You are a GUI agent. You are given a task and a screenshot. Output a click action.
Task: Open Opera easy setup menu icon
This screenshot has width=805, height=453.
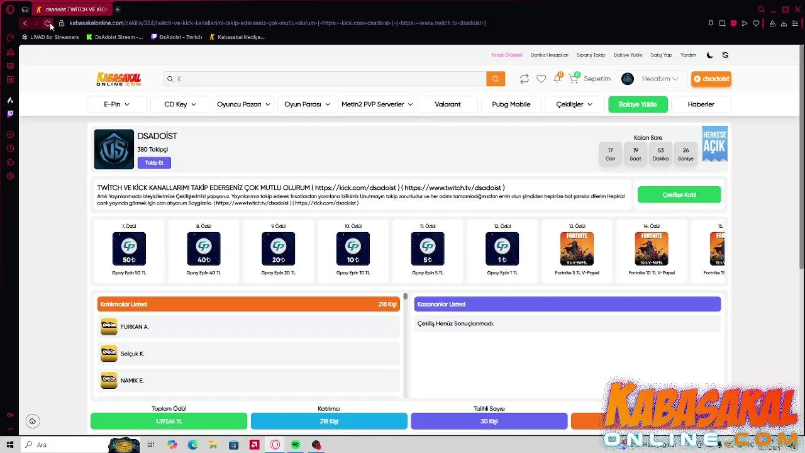[796, 23]
